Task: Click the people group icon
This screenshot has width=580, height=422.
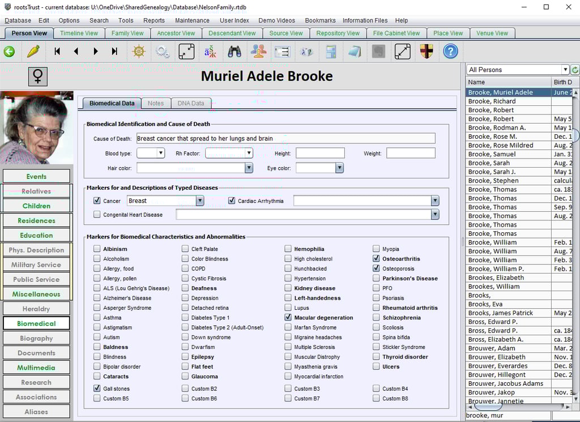Action: [258, 52]
